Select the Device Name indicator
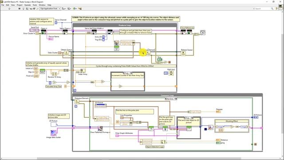Screen dimensions: 284x160 click(51, 39)
